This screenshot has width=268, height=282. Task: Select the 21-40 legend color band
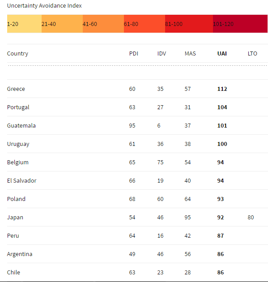[x=62, y=24]
